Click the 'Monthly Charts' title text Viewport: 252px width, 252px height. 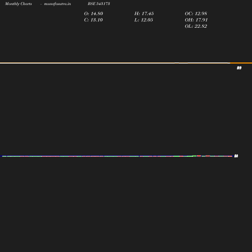(x=19, y=4)
